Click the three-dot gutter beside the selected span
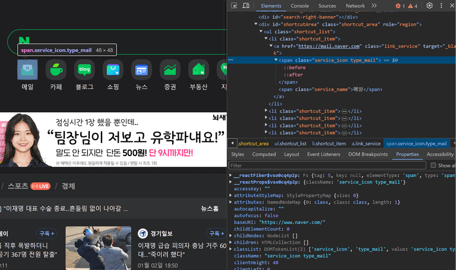Image resolution: width=456 pixels, height=270 pixels. pos(230,60)
